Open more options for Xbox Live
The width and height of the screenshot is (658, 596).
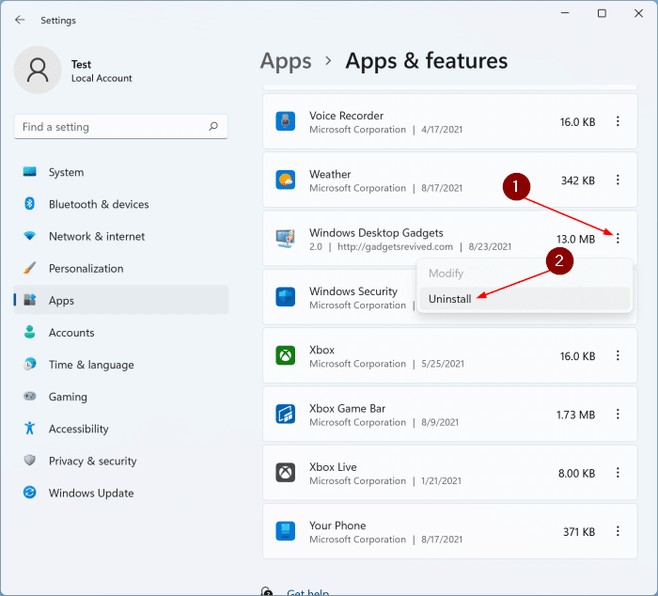click(618, 473)
